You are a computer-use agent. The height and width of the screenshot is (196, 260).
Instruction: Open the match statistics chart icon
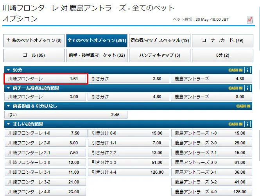point(250,20)
